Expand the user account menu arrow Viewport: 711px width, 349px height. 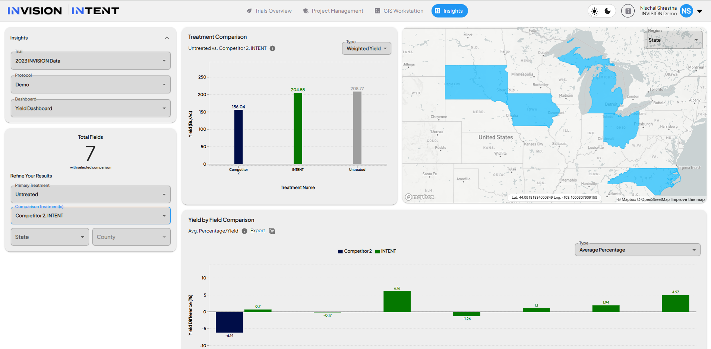point(700,11)
